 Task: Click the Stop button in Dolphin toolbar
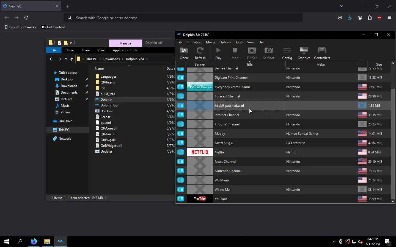(x=235, y=53)
